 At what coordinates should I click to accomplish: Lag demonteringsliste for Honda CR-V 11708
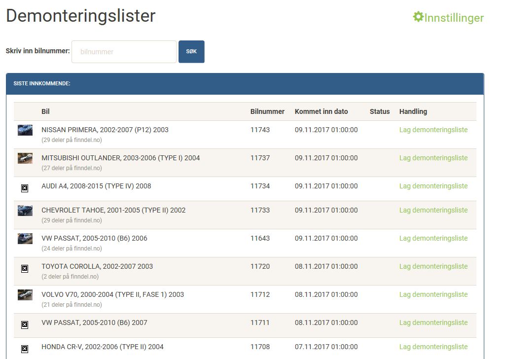[433, 347]
